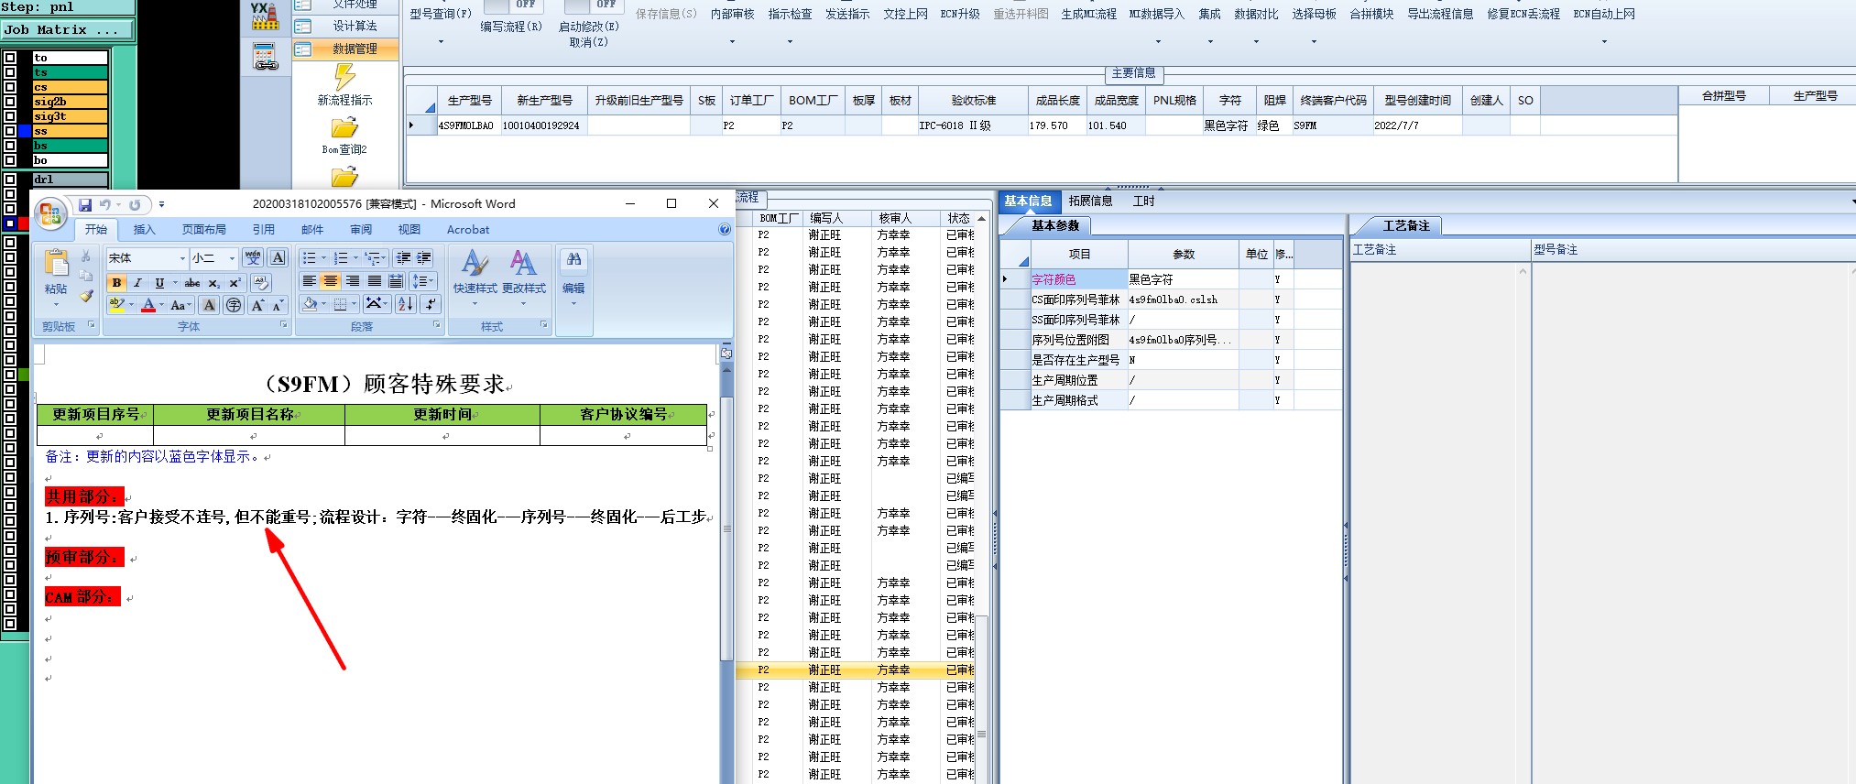Justify paragraph text in Word
The width and height of the screenshot is (1856, 784).
(x=374, y=281)
